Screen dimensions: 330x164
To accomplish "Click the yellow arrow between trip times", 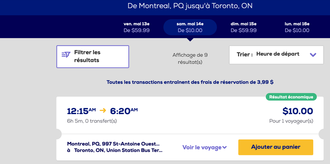I will (x=103, y=110).
